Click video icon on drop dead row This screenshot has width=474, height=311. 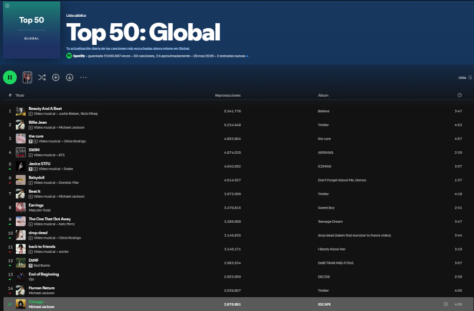coord(31,238)
